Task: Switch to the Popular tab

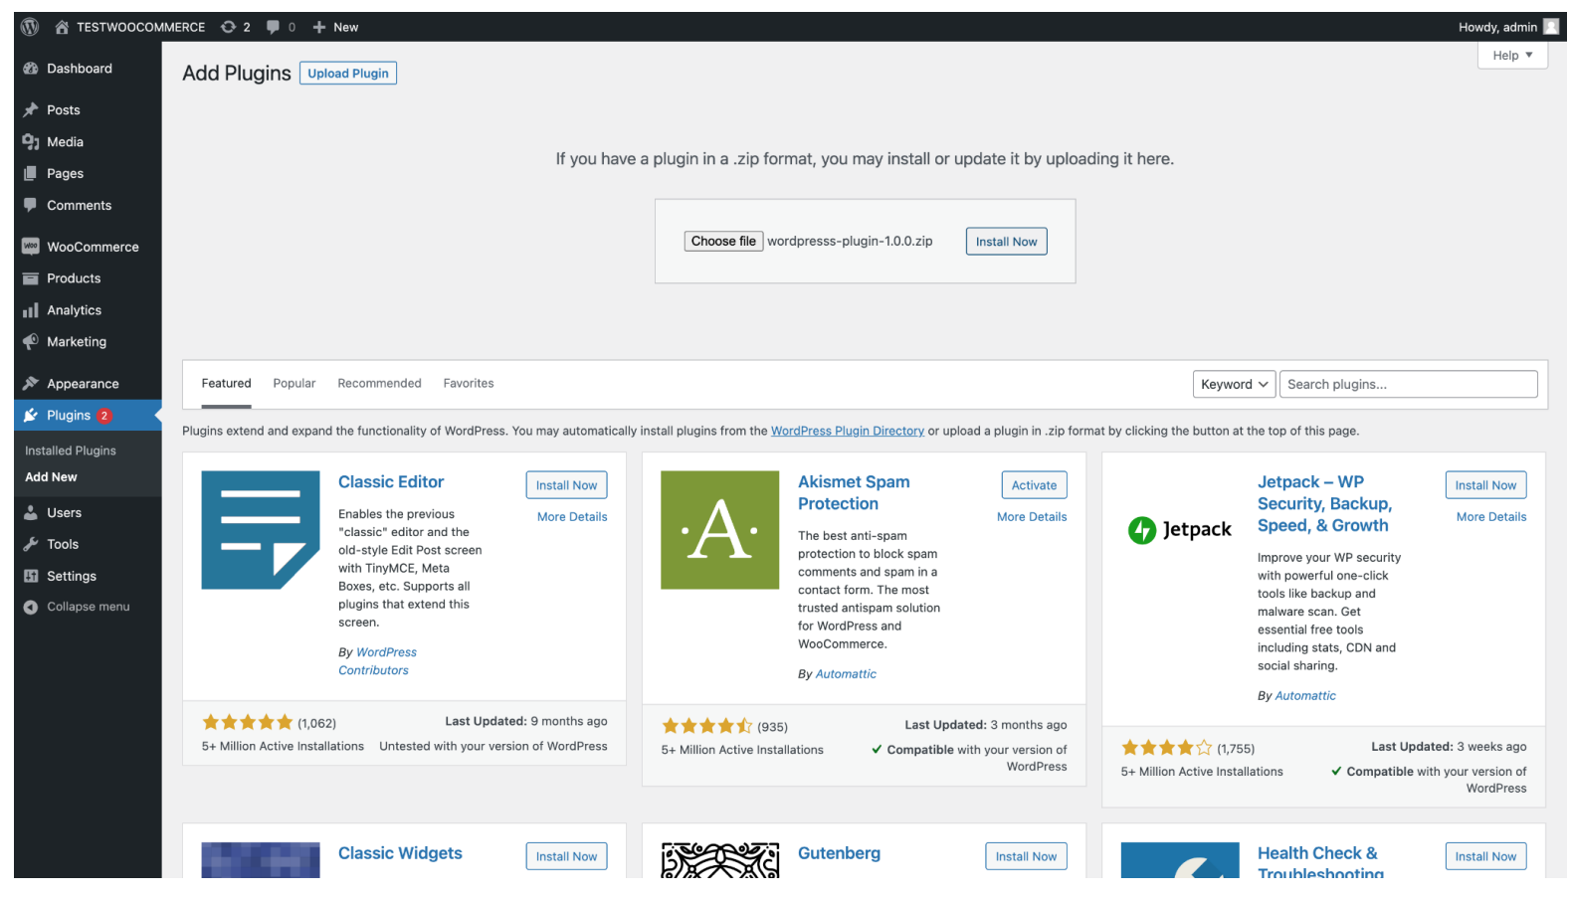Action: pos(294,384)
